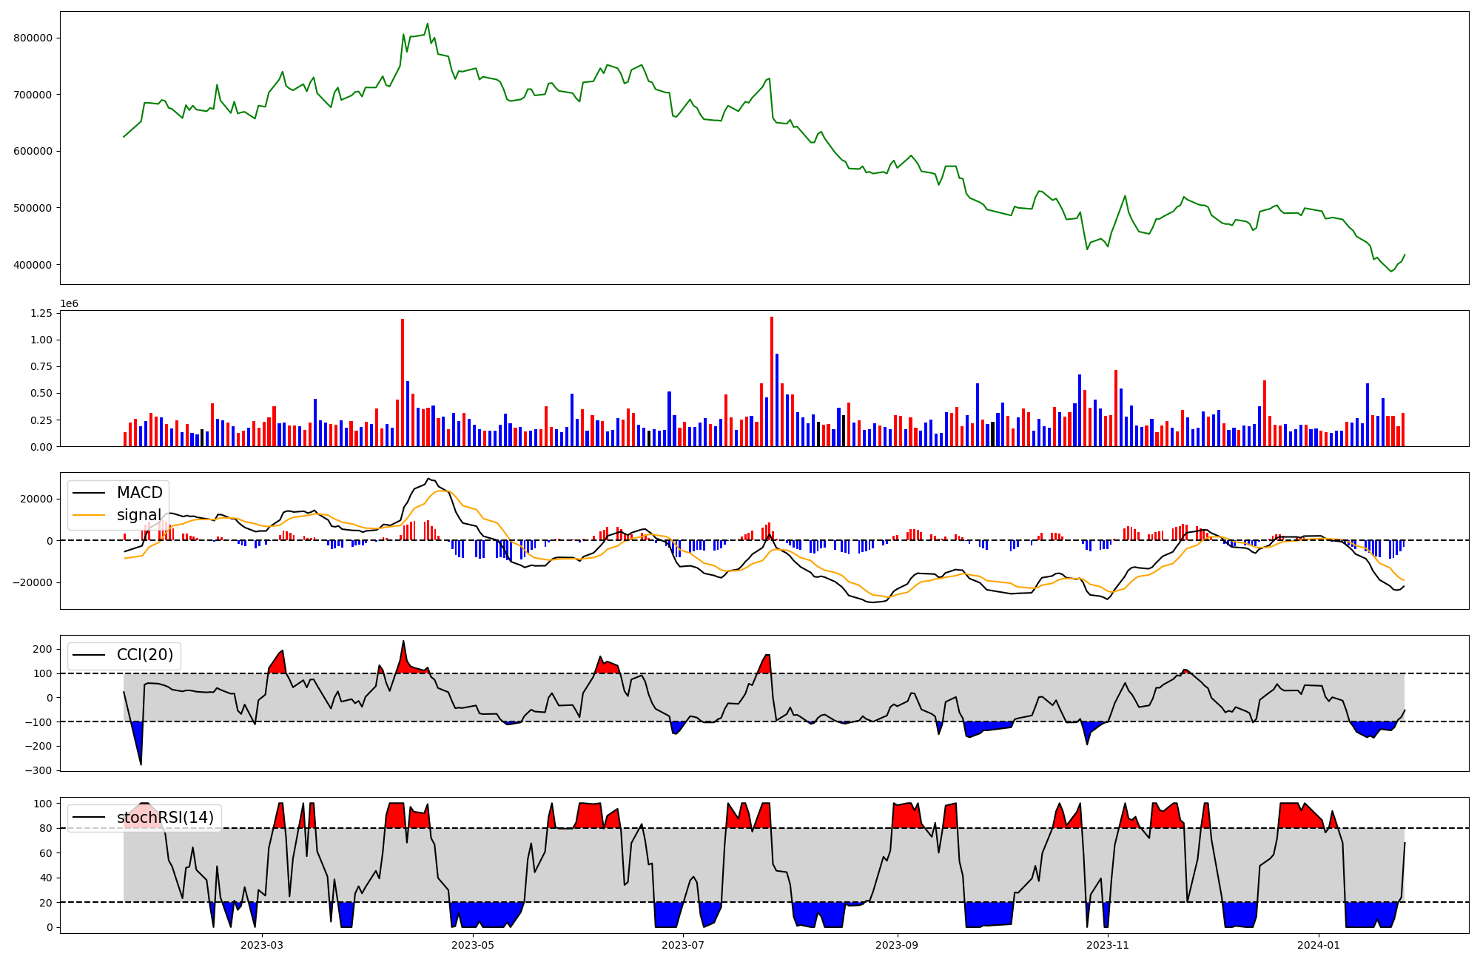Click the black MACD line swatch in legend
The width and height of the screenshot is (1480, 962).
90,493
